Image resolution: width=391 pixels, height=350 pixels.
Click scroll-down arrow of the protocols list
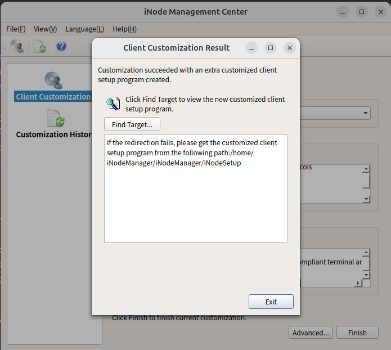[x=366, y=199]
